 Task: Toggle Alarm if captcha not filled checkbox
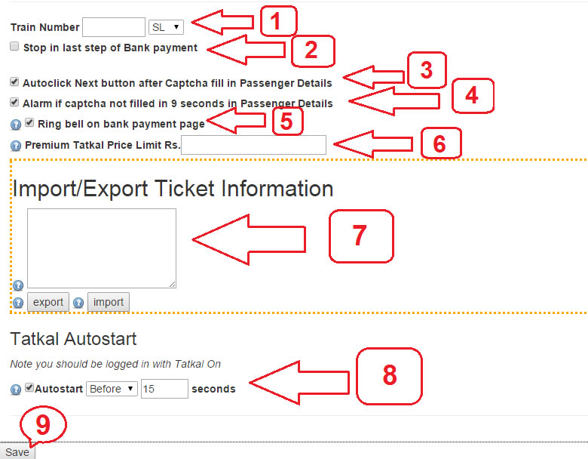click(x=14, y=102)
